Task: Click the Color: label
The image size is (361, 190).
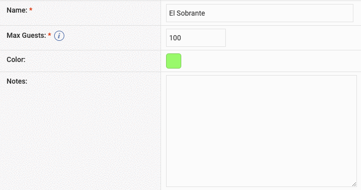Action: tap(16, 59)
